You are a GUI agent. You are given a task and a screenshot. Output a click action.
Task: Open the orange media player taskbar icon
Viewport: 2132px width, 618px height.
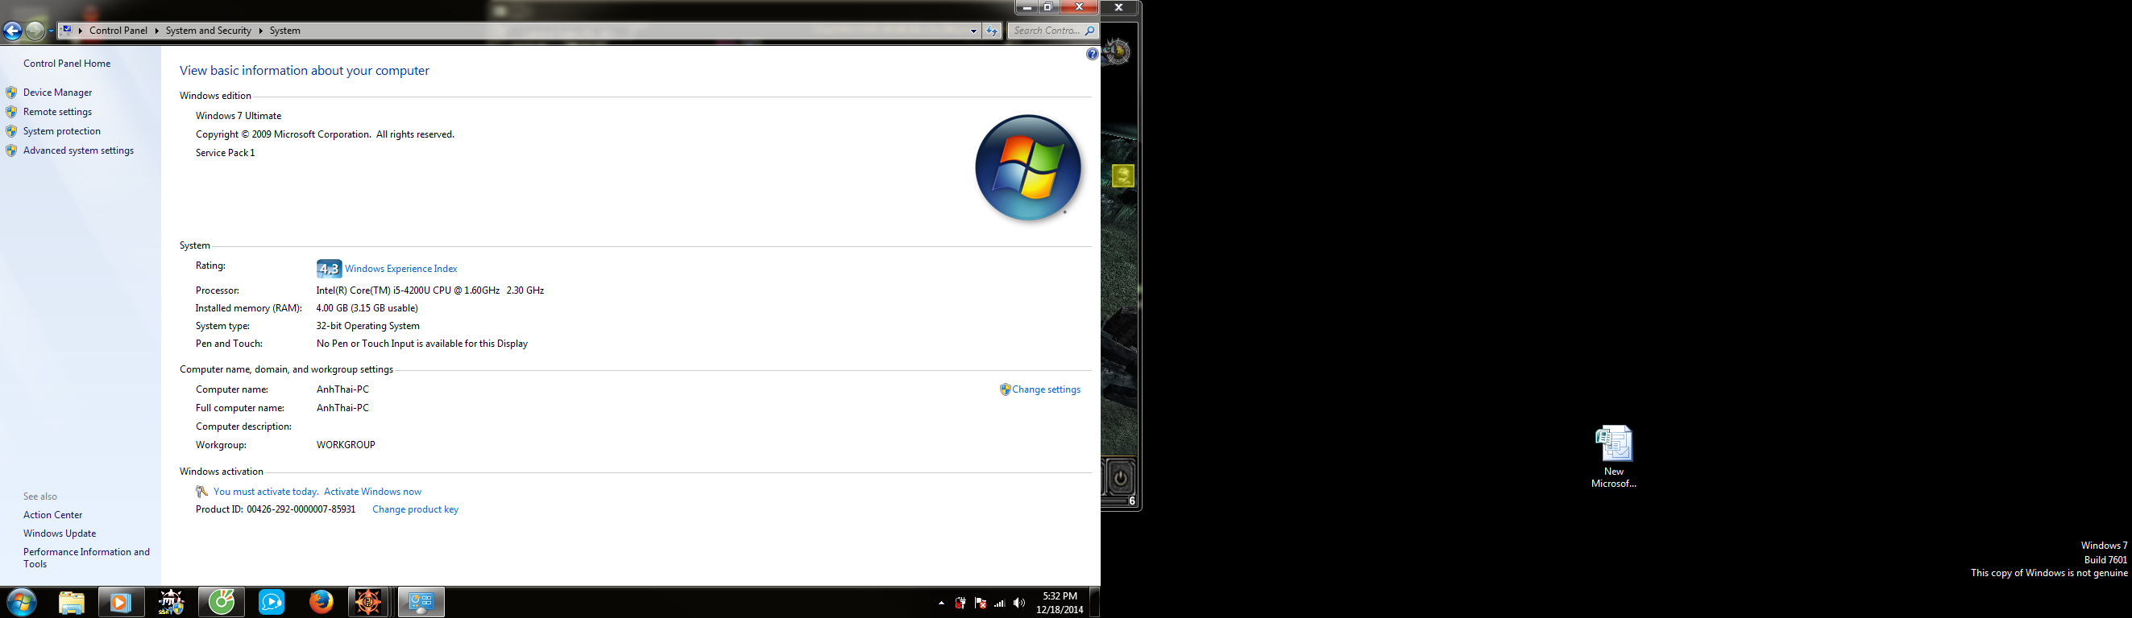[121, 602]
